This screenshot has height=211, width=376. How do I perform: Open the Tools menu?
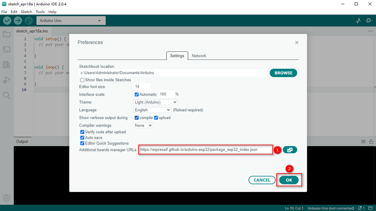[40, 12]
